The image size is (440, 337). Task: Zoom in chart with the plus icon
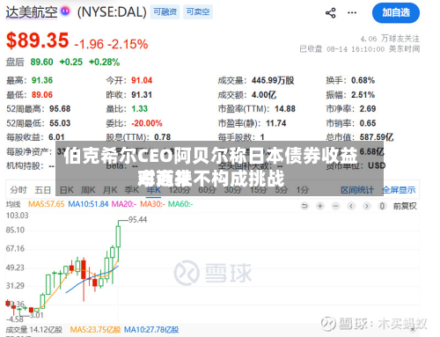pyautogui.click(x=320, y=206)
